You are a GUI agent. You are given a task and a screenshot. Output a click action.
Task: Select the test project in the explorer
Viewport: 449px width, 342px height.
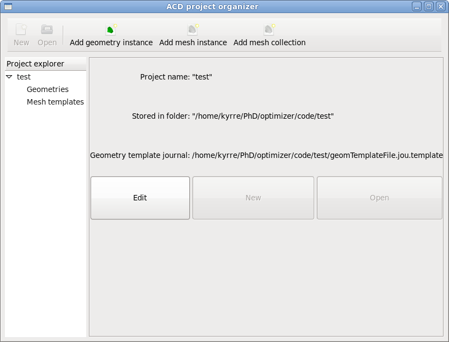pyautogui.click(x=24, y=77)
